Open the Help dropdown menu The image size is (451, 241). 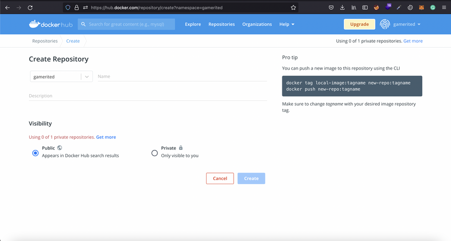tap(286, 24)
